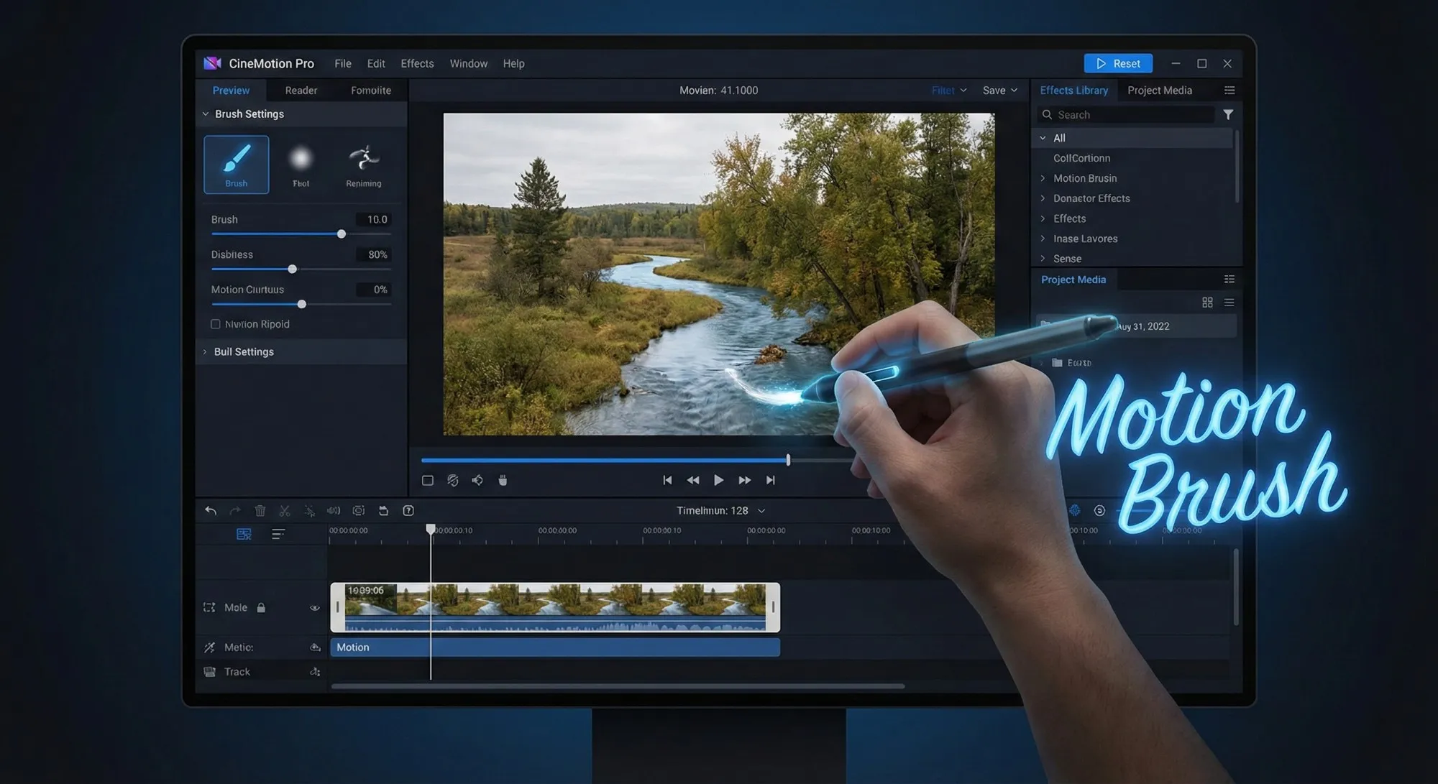Switch to the Project Media tab
The width and height of the screenshot is (1438, 784).
tap(1159, 90)
